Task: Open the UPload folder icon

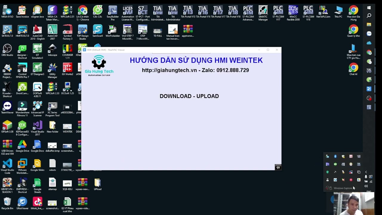Action: coord(98,184)
